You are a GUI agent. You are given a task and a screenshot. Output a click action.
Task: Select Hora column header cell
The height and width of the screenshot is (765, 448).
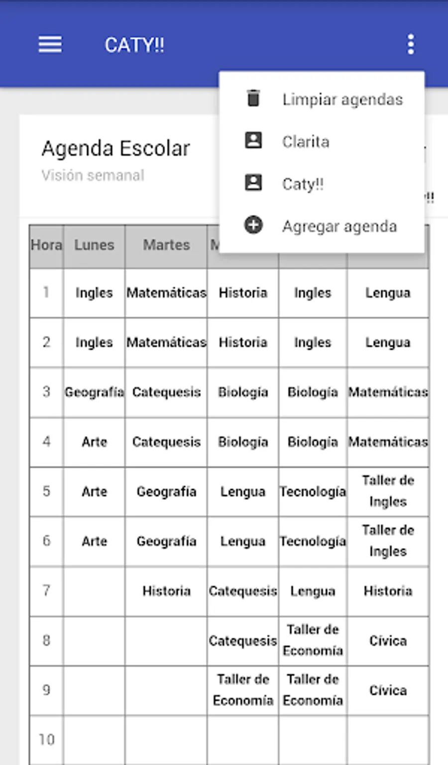click(46, 245)
